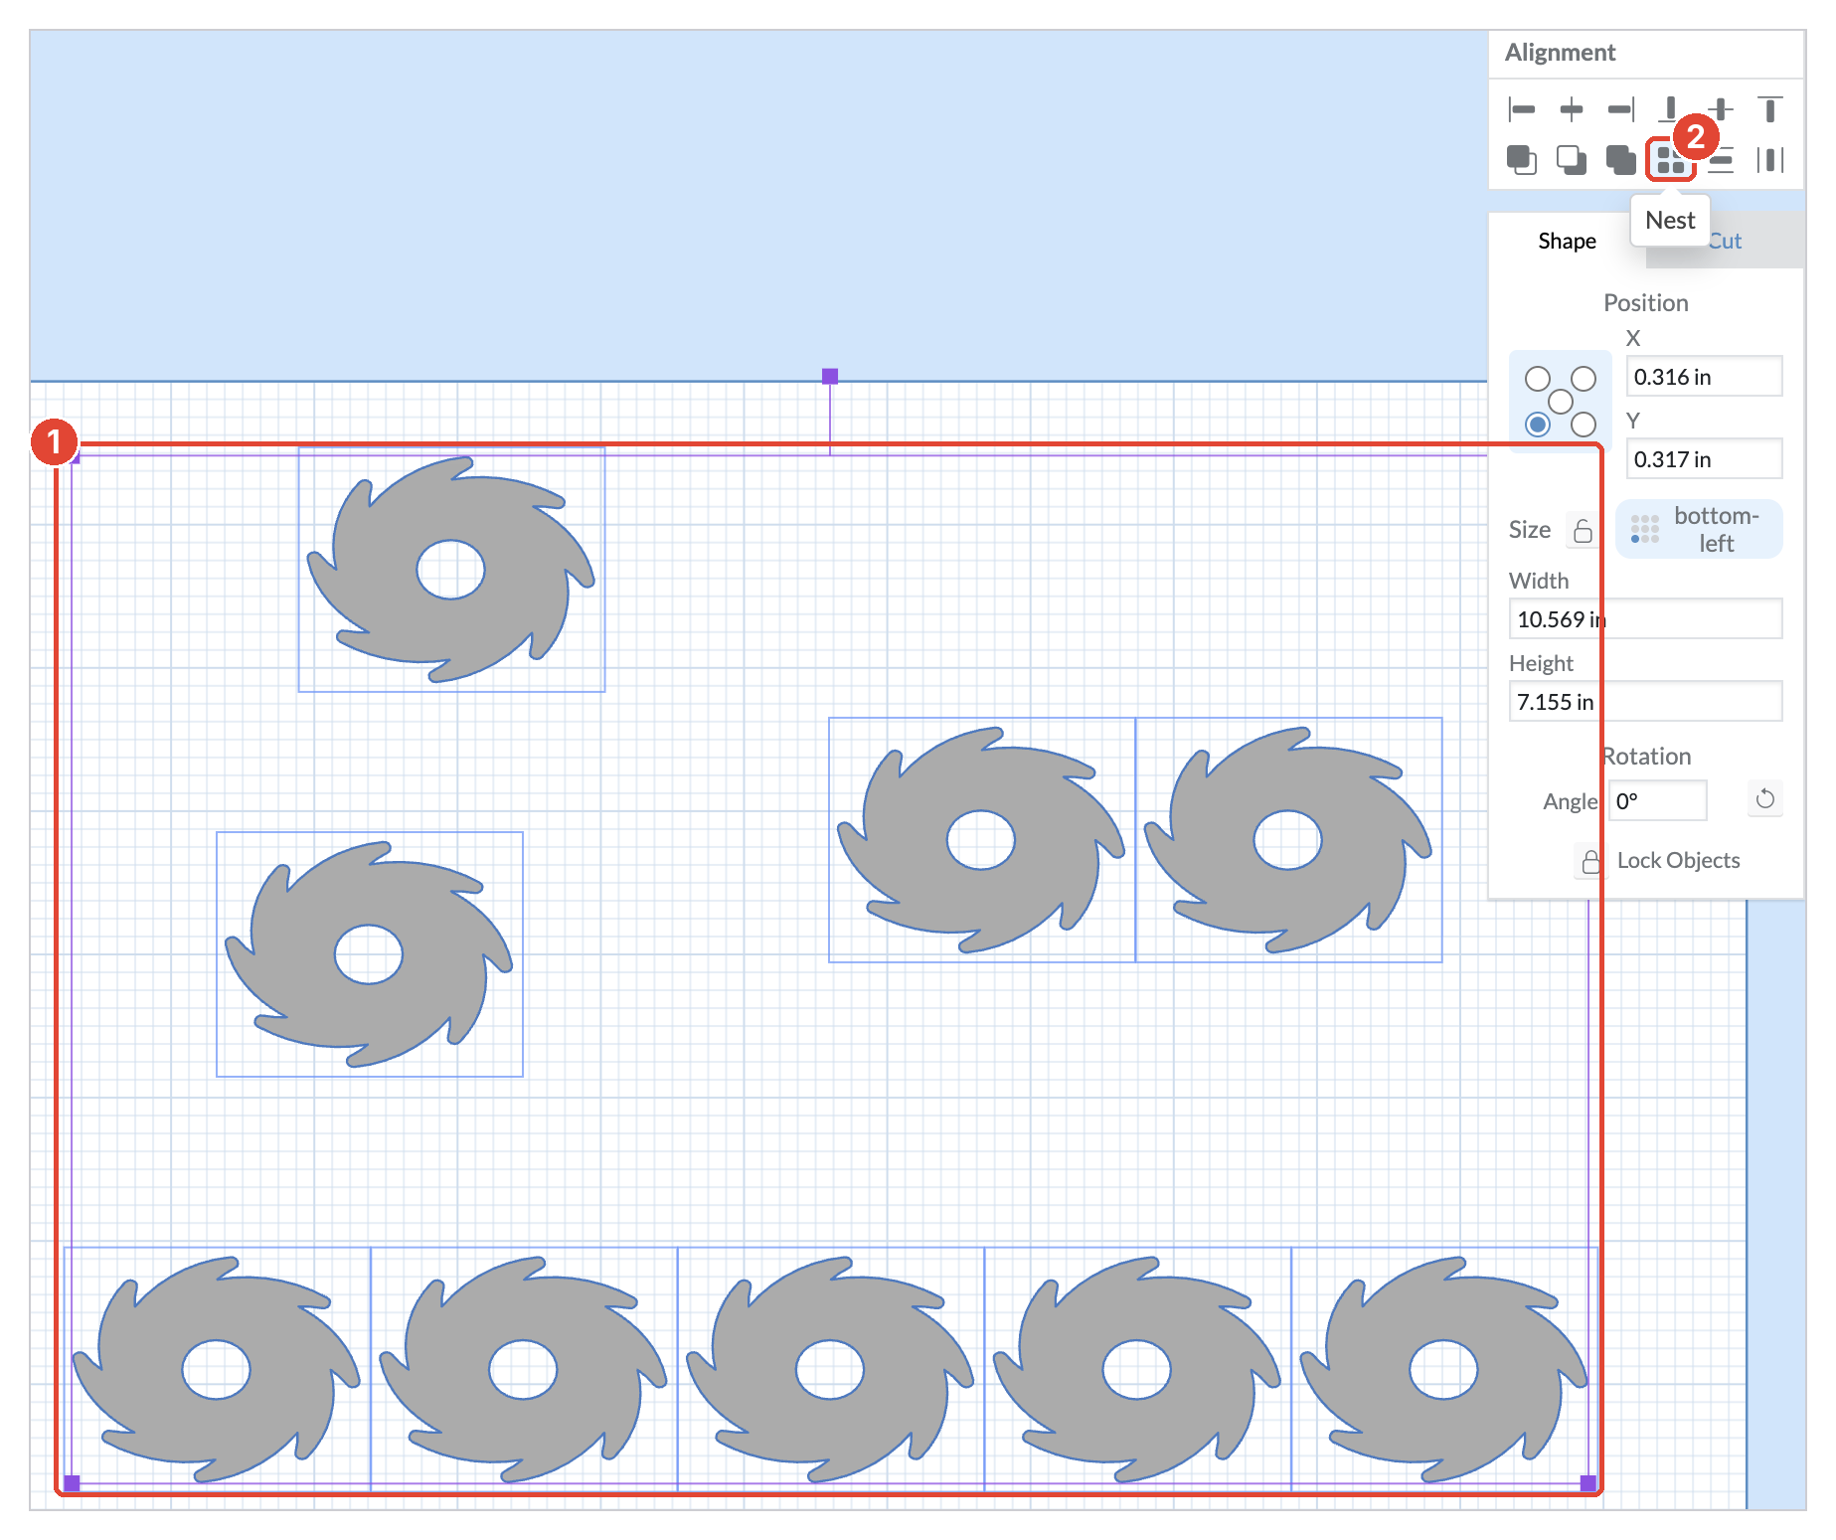Screen dimensions: 1836x1540
Task: Select center anchor radio button
Action: coord(1561,402)
